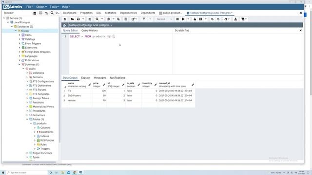Select the products table in the tree

pos(41,123)
